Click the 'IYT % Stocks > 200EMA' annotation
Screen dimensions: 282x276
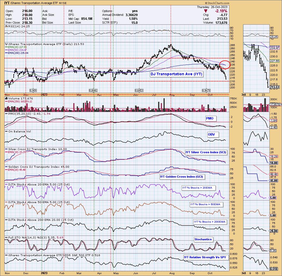209,222
